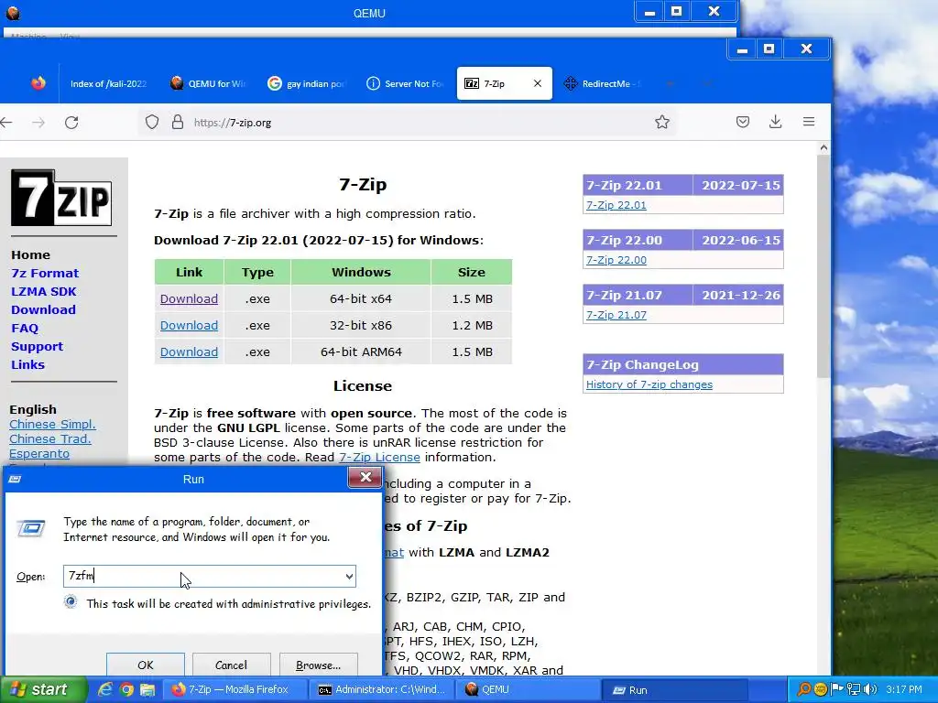Open the 7-Zip License link

379,458
